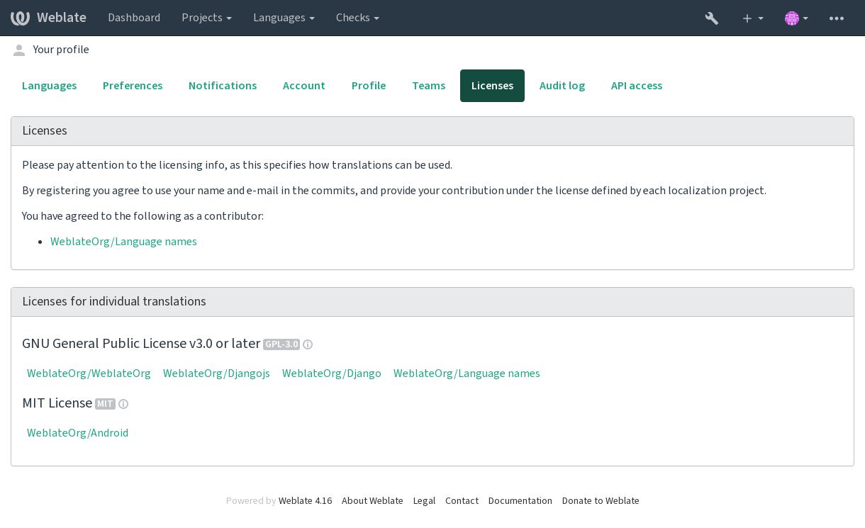Open WeblateOrg/Language names under GPL license
Screen dimensions: 865x528
pyautogui.click(x=467, y=373)
